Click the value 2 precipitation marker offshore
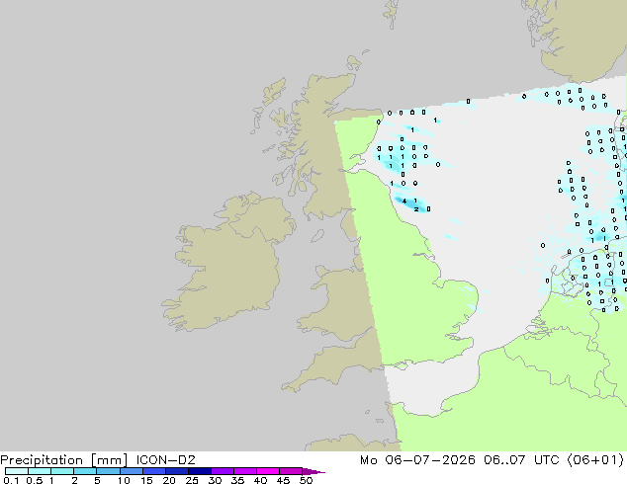627x484 pixels. [416, 209]
